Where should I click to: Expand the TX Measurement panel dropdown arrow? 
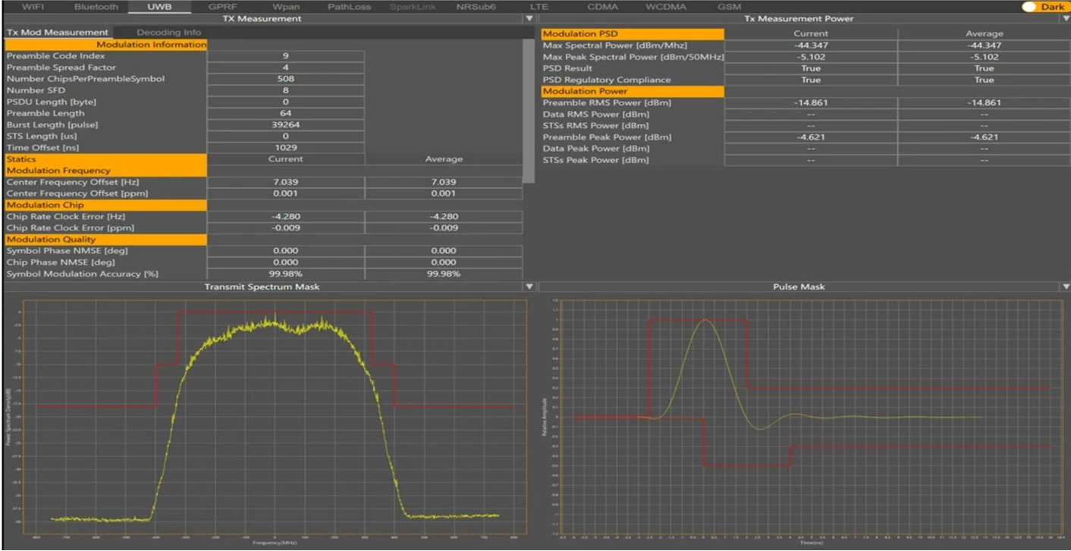click(529, 18)
